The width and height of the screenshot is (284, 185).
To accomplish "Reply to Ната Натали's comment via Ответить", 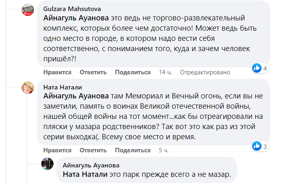I will pos(93,150).
